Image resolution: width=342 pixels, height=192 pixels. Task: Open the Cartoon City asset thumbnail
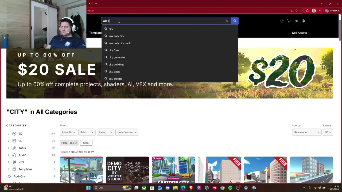tap(173, 170)
